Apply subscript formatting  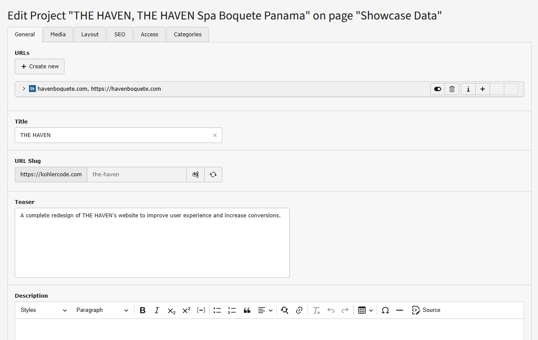pos(172,310)
